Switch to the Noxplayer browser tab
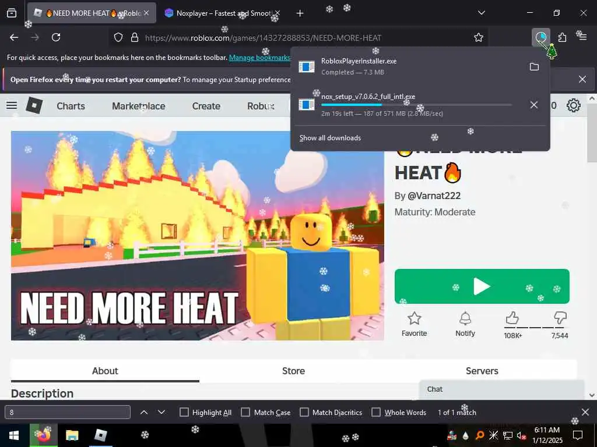Viewport: 597px width, 447px height. coord(222,13)
